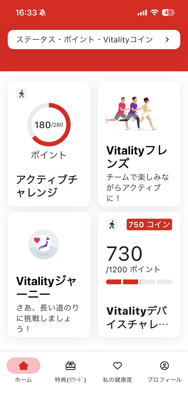The height and width of the screenshot is (407, 188).
Task: Tap the Wi-Fi status icon
Action: coord(154,13)
